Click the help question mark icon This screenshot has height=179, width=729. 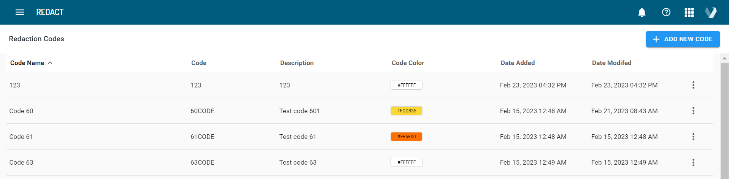(x=666, y=12)
